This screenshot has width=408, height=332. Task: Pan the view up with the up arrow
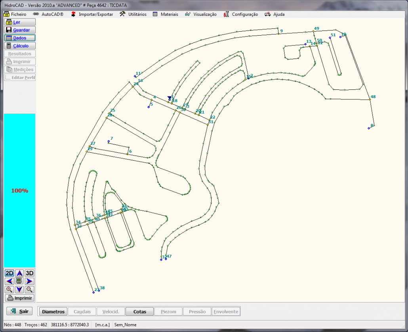point(19,273)
